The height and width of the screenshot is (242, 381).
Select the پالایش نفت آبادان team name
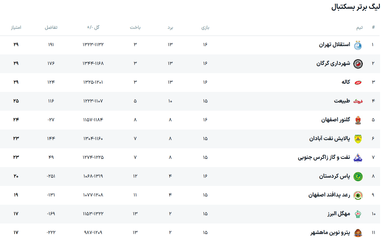tap(329, 139)
